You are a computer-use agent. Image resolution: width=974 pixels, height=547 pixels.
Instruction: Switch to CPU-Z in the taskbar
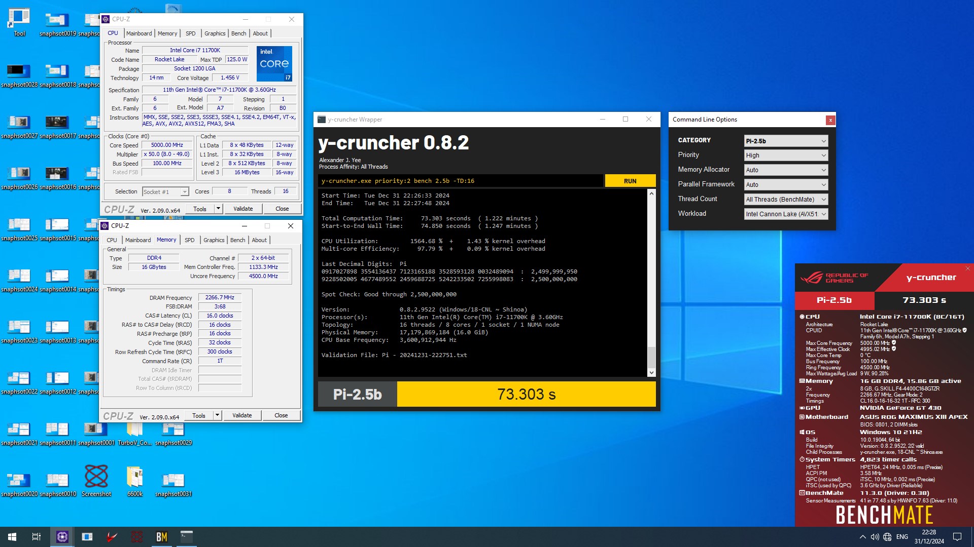click(x=62, y=537)
